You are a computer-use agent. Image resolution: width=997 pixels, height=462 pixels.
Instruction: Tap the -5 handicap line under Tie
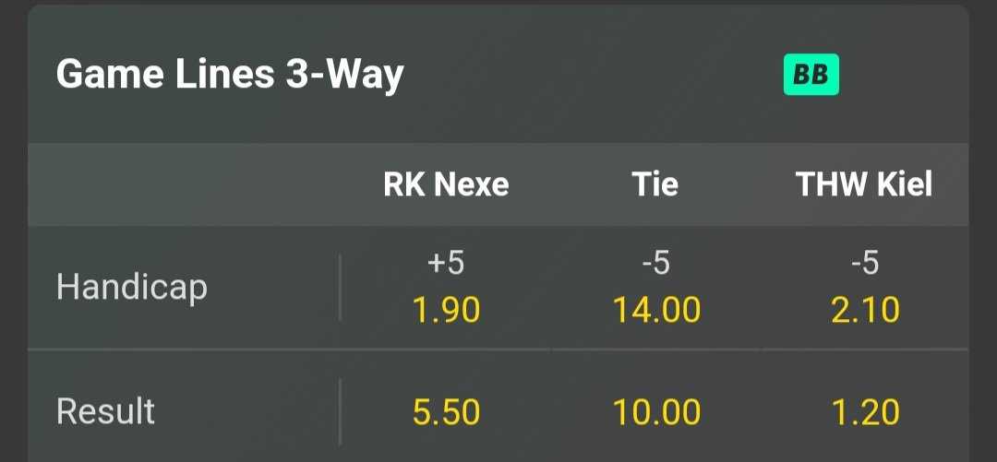(x=655, y=265)
